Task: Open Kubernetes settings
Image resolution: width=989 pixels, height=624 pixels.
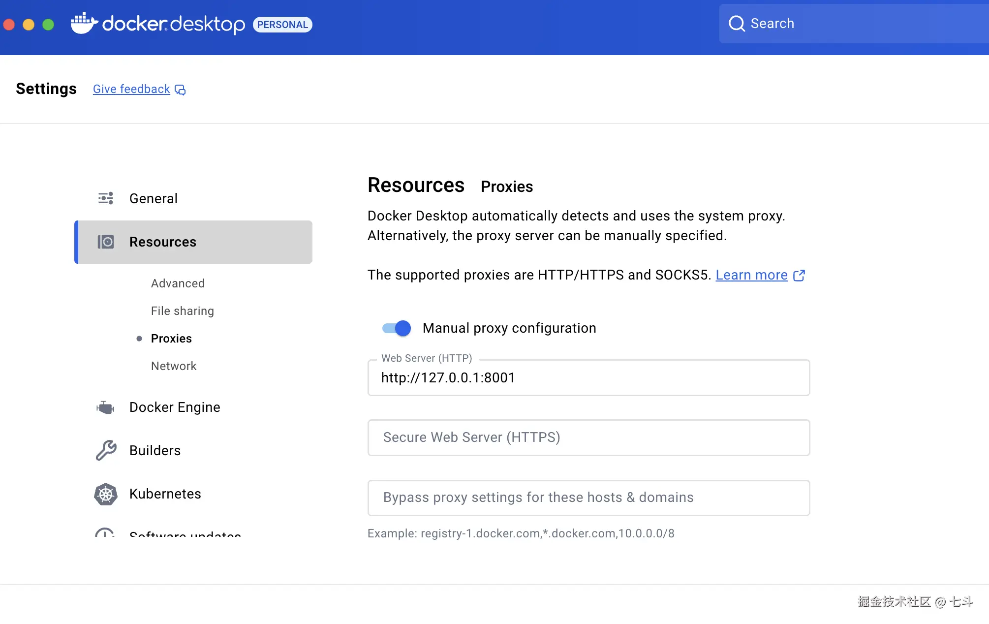Action: tap(165, 494)
